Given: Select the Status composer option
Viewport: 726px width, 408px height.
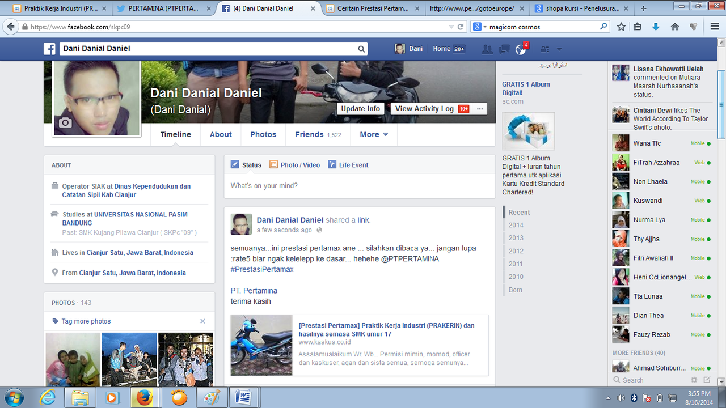Looking at the screenshot, I should click(x=246, y=165).
